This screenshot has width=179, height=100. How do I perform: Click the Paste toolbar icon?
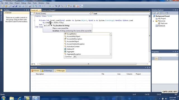[x=26, y=6]
